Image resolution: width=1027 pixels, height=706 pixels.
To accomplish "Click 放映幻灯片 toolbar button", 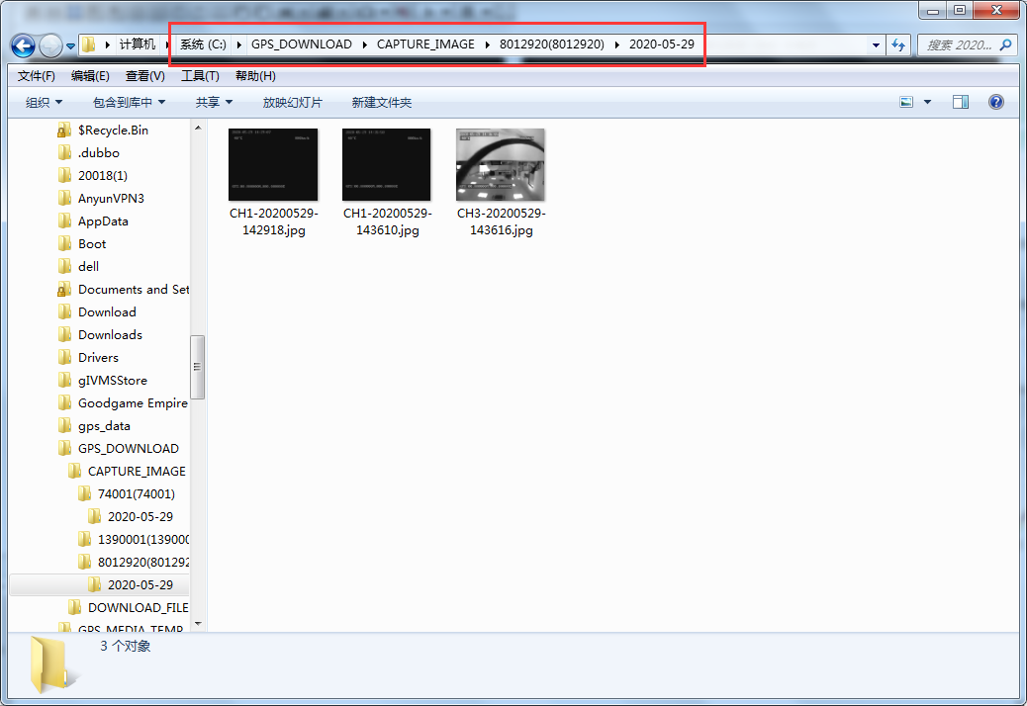I will pyautogui.click(x=292, y=102).
